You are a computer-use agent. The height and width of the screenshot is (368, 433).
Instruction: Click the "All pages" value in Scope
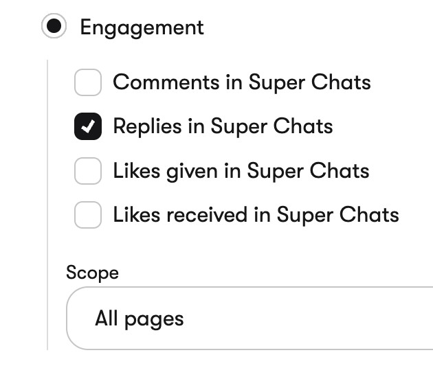pos(140,319)
